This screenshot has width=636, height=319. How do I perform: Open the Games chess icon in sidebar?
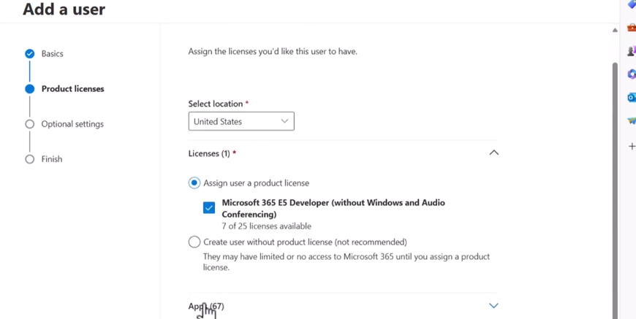pyautogui.click(x=632, y=51)
